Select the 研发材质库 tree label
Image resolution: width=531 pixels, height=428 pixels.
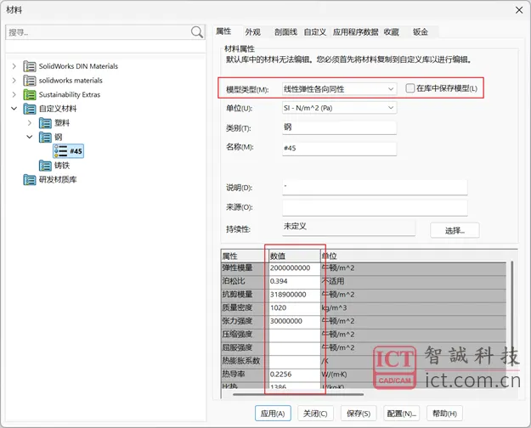click(58, 179)
